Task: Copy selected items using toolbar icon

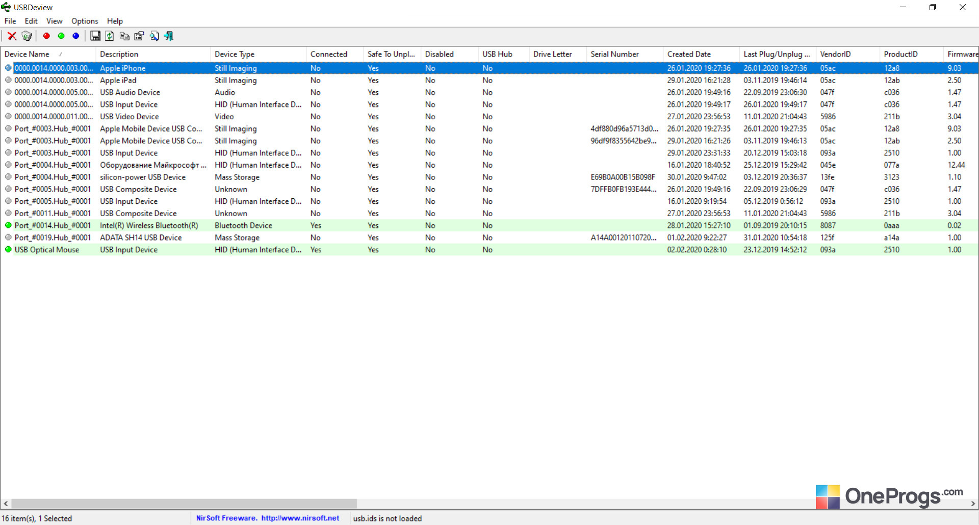Action: tap(124, 36)
